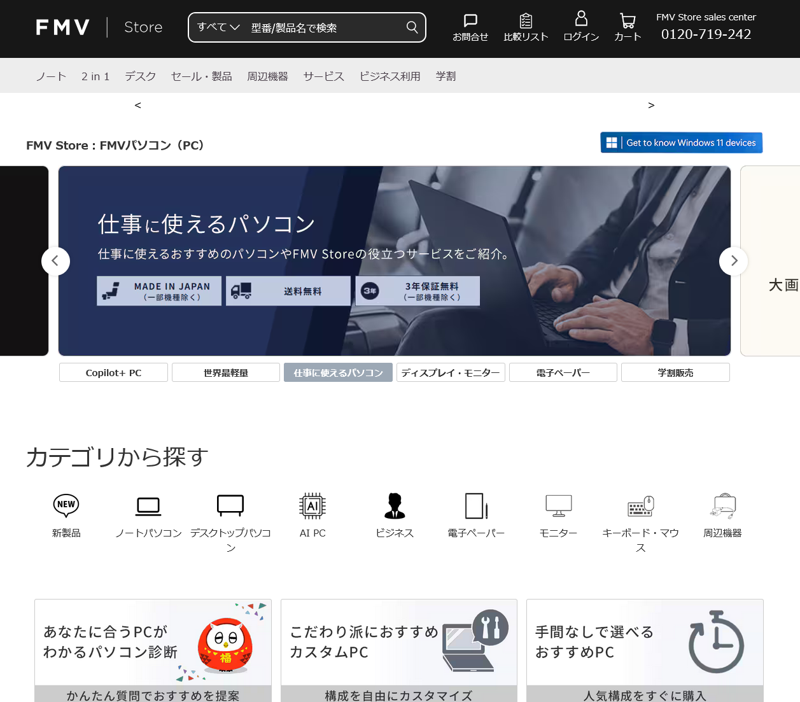Open the パソコン診断 card
Viewport: 800px width, 702px height.
153,650
